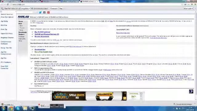Screen dimensions: 197x111
Task: Switch to the third browser tab
Action: tap(50, 2)
